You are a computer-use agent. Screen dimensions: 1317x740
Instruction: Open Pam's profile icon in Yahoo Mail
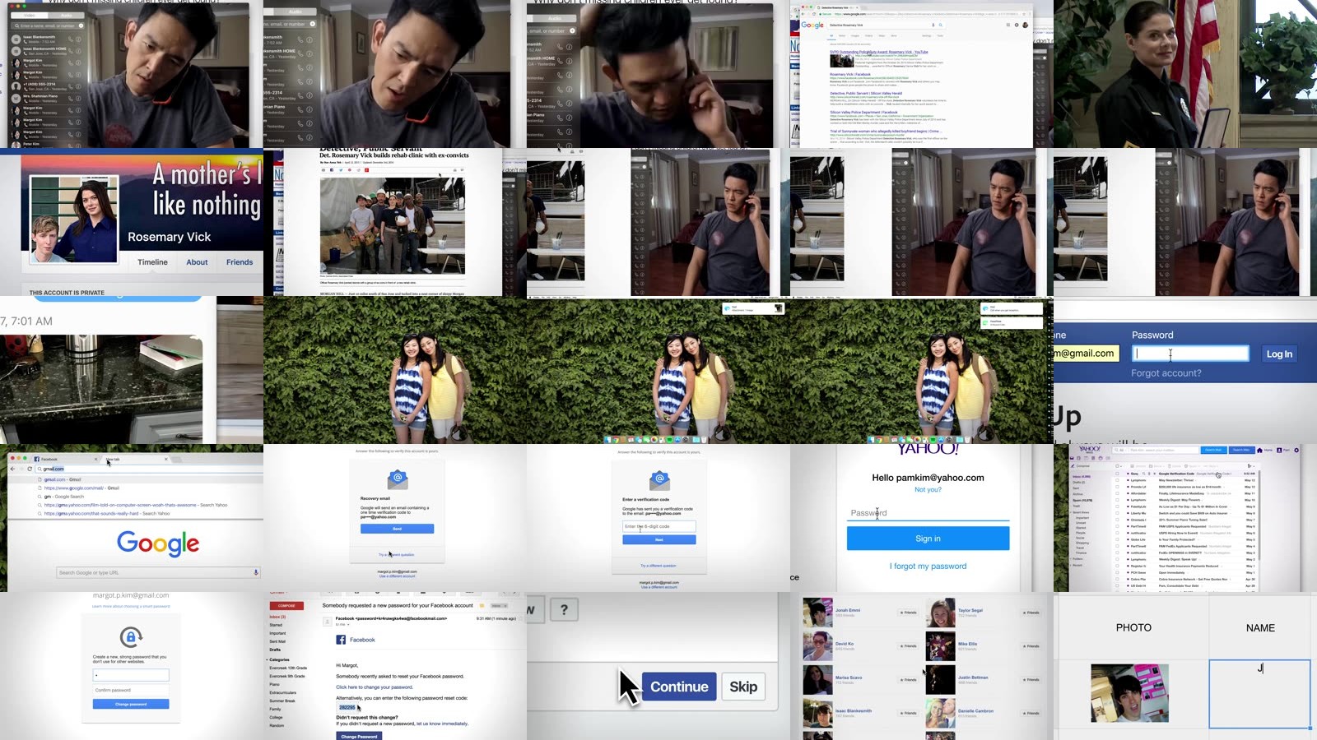tap(1279, 451)
